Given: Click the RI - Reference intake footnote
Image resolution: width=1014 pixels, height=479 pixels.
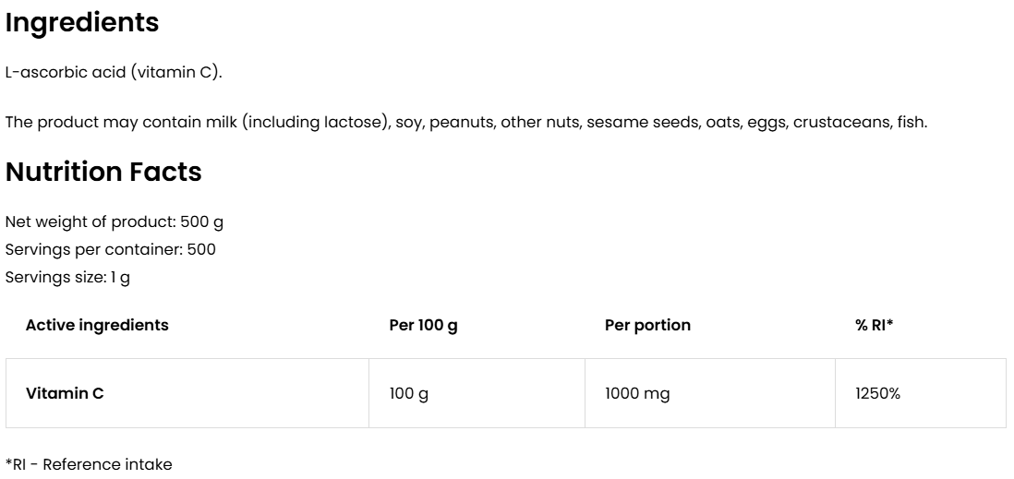Looking at the screenshot, I should click(x=89, y=463).
